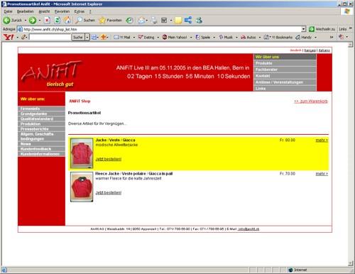This screenshot has height=274, width=355.
Task: Expand the Yahoo Suche button dropdown
Action: 87,37
